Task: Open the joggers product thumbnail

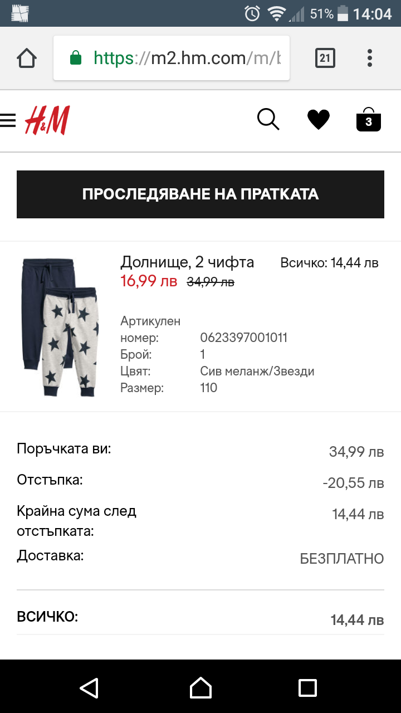Action: coord(60,326)
